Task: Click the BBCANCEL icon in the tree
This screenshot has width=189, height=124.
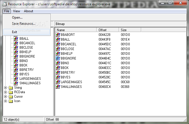Action: tap(16, 43)
